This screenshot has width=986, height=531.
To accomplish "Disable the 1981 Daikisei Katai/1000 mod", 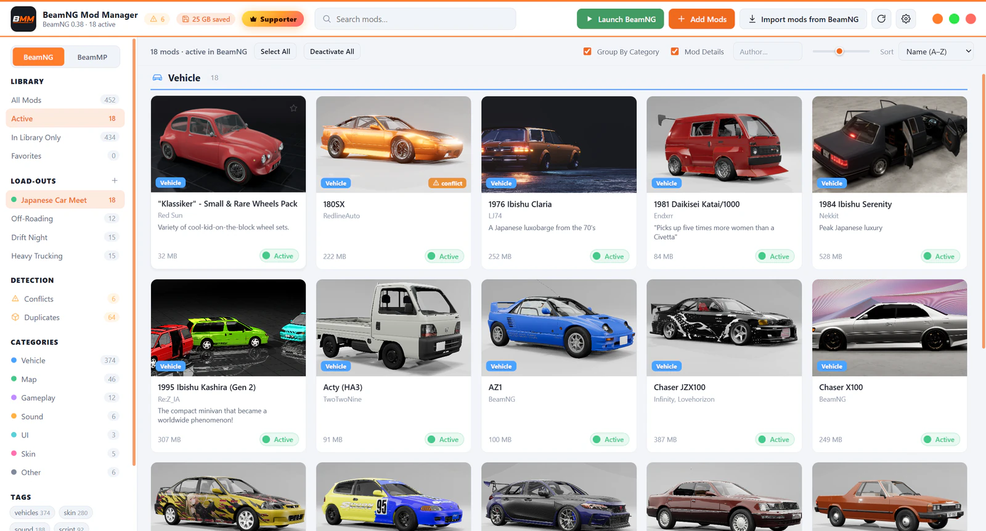I will 774,257.
